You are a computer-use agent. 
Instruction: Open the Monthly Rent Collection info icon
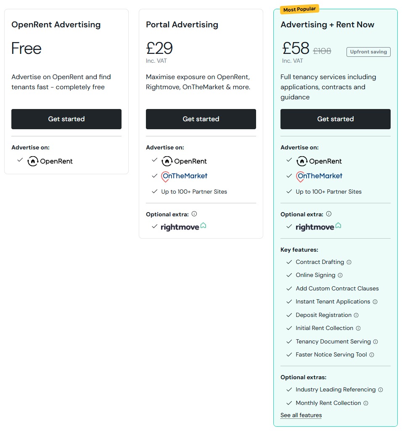(366, 403)
